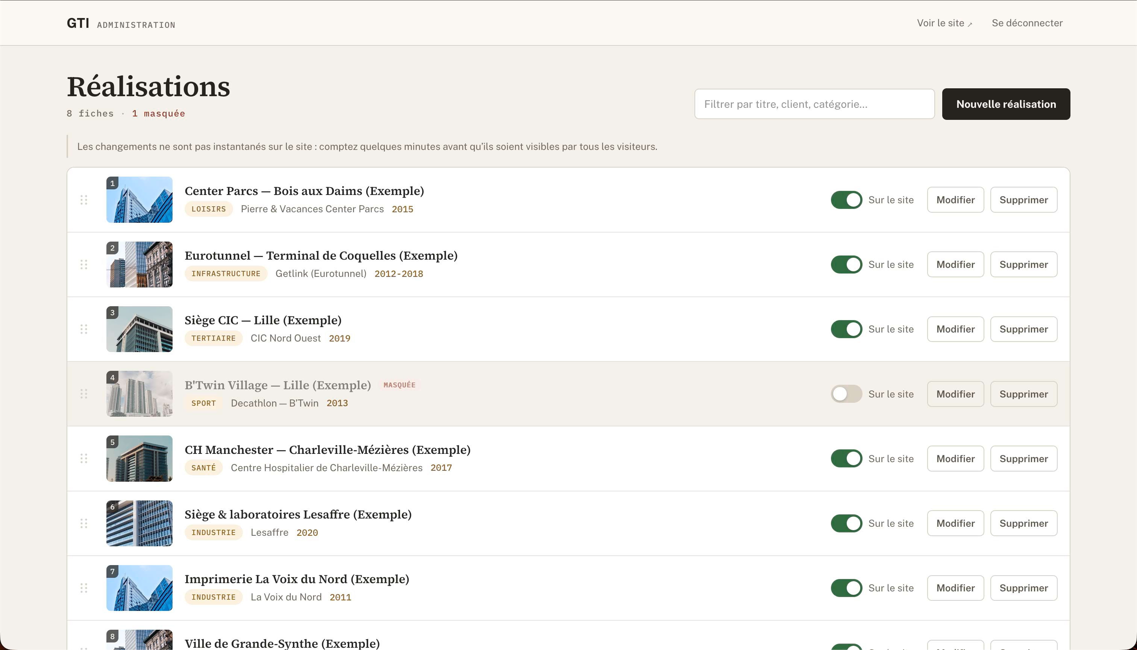Select the TERTIAIRE category tag
The width and height of the screenshot is (1137, 650).
pyautogui.click(x=214, y=339)
